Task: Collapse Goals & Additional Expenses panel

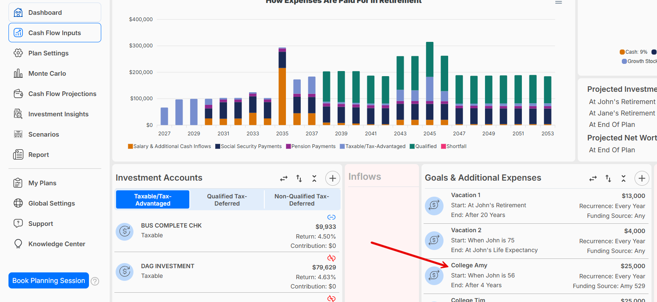Action: (624, 178)
